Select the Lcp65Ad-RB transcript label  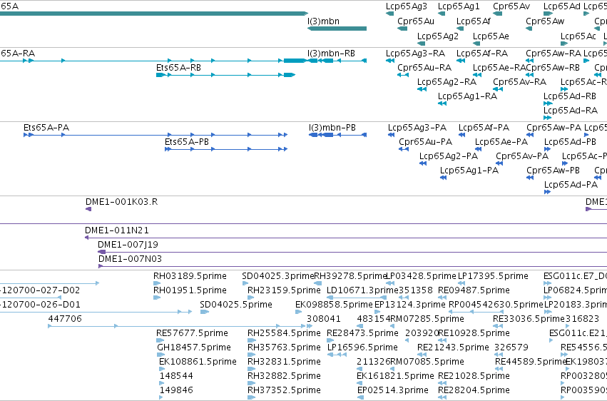tap(570, 96)
